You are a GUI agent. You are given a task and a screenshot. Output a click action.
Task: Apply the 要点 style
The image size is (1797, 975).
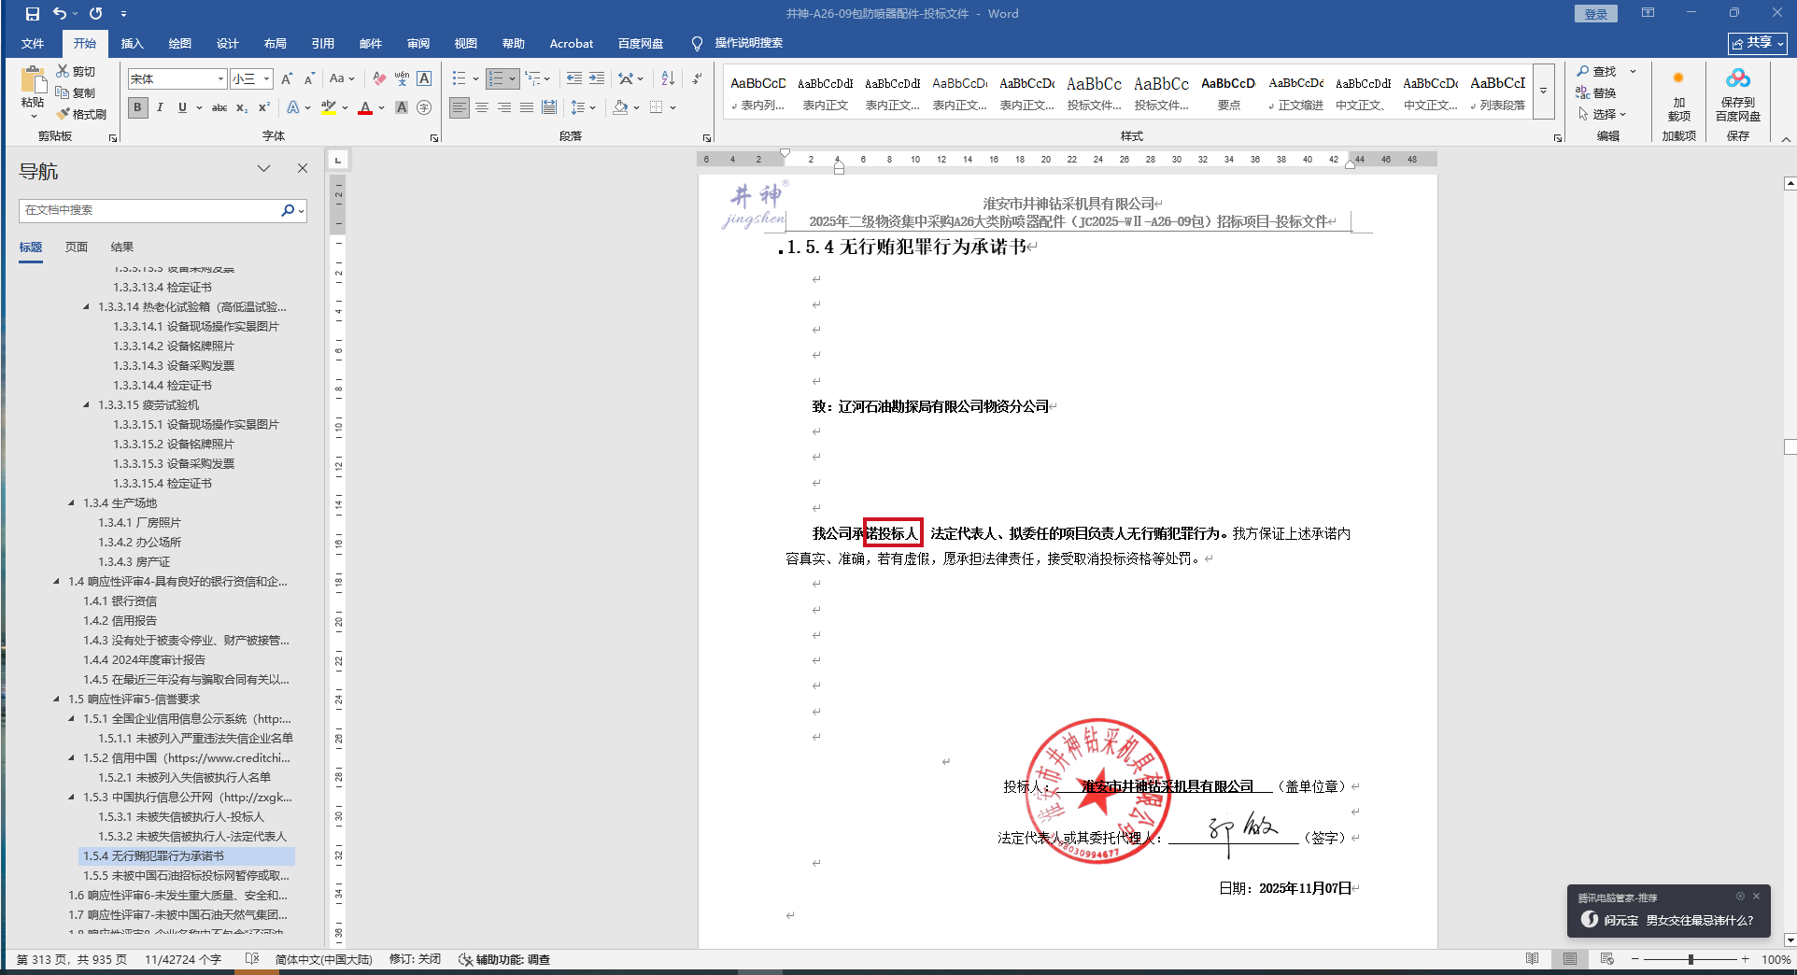pyautogui.click(x=1229, y=93)
